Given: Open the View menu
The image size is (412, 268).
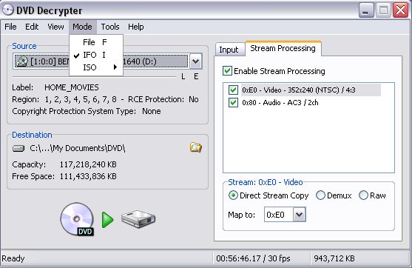Looking at the screenshot, I should click(55, 27).
